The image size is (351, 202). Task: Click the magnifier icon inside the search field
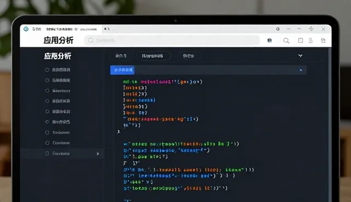[90, 40]
